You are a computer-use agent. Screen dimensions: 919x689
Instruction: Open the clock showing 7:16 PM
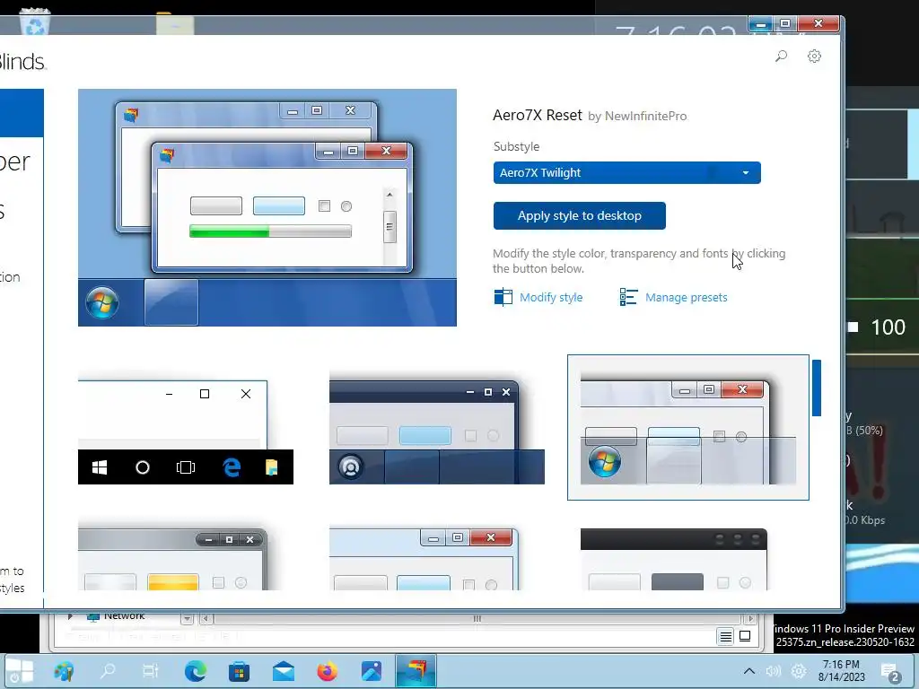tap(842, 671)
